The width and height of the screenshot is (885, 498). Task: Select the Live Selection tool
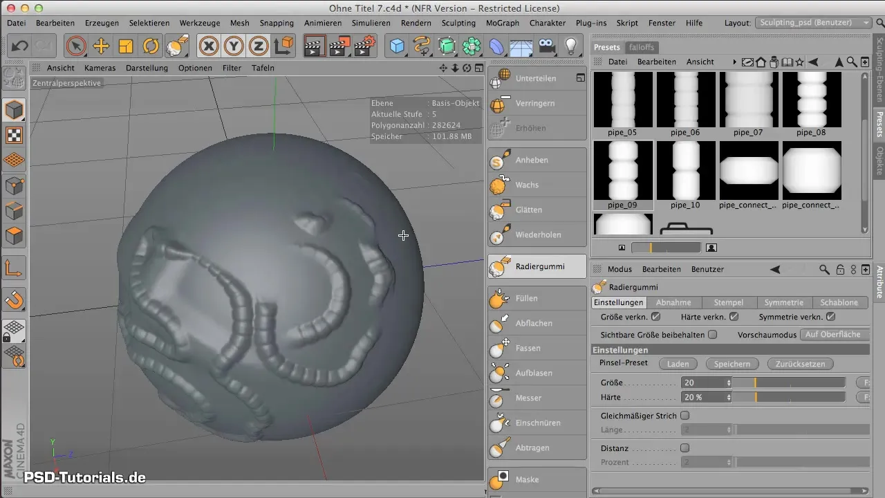coord(76,46)
